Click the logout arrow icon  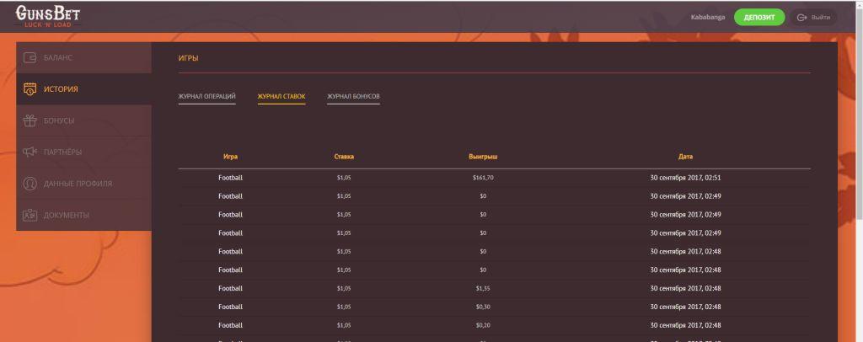[802, 17]
